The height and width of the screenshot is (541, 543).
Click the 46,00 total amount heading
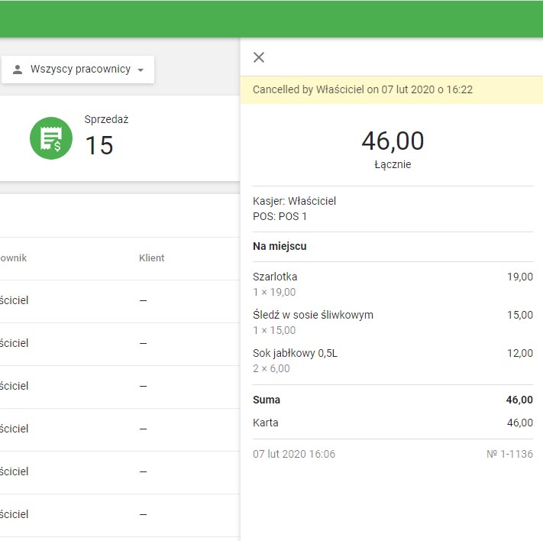pos(393,141)
